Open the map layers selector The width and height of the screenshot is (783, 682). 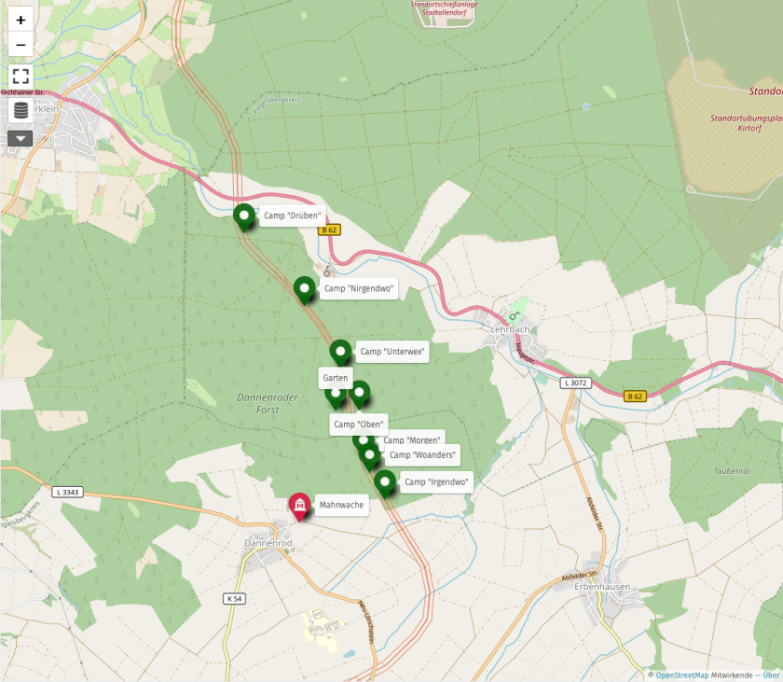pos(21,110)
